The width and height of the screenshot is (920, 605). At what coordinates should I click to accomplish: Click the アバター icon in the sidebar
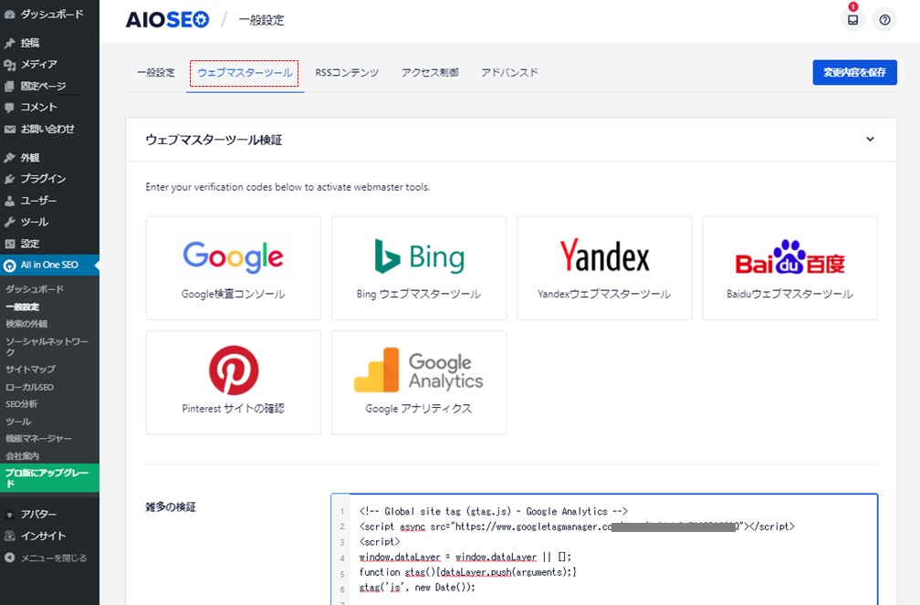(x=9, y=515)
